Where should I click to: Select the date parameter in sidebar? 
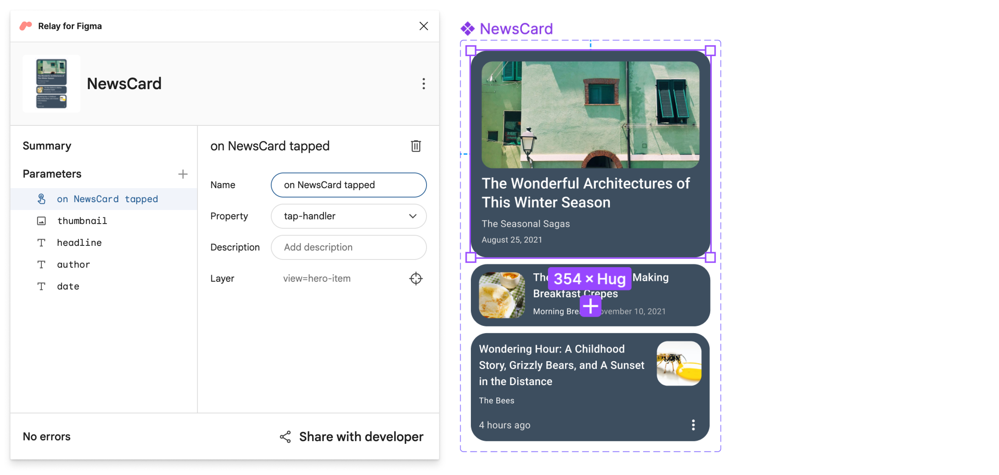click(68, 286)
